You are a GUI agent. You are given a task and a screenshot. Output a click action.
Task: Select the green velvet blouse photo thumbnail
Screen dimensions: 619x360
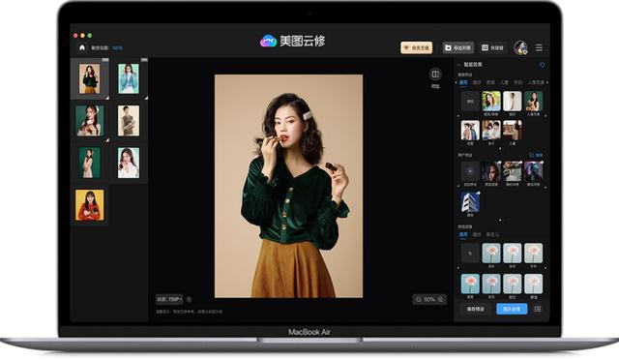tap(89, 79)
